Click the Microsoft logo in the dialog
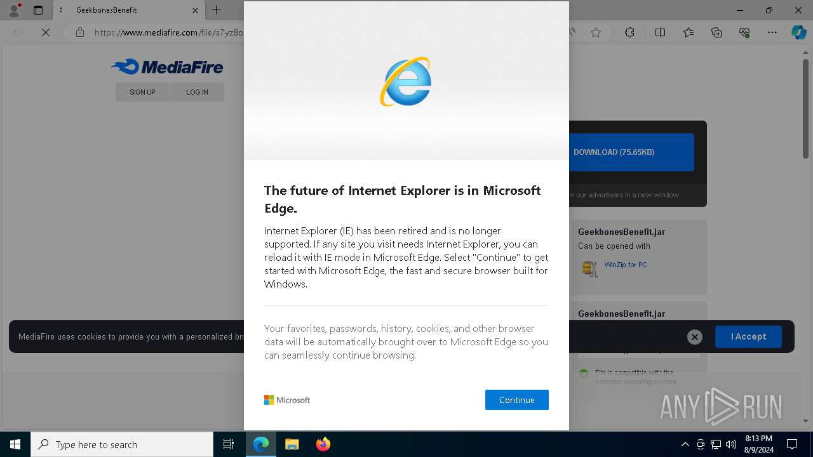 (x=287, y=400)
